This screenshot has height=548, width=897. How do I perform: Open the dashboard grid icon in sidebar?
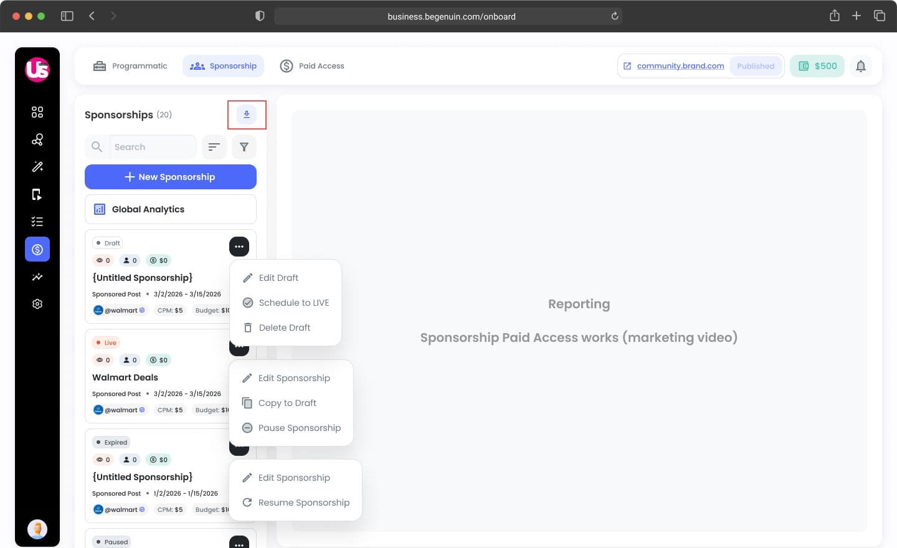point(37,112)
